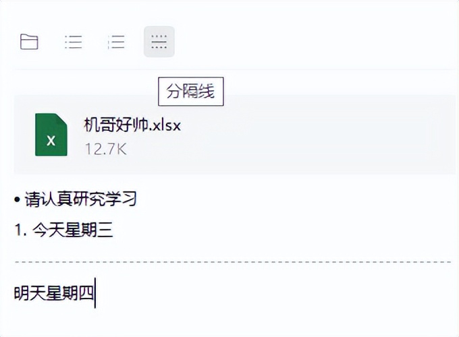Open the file 机哥好帅.xlsx by its name
459x337 pixels.
coord(132,125)
